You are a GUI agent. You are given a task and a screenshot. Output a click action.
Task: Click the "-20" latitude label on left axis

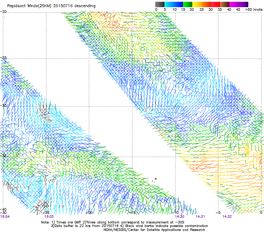(x=3, y=12)
